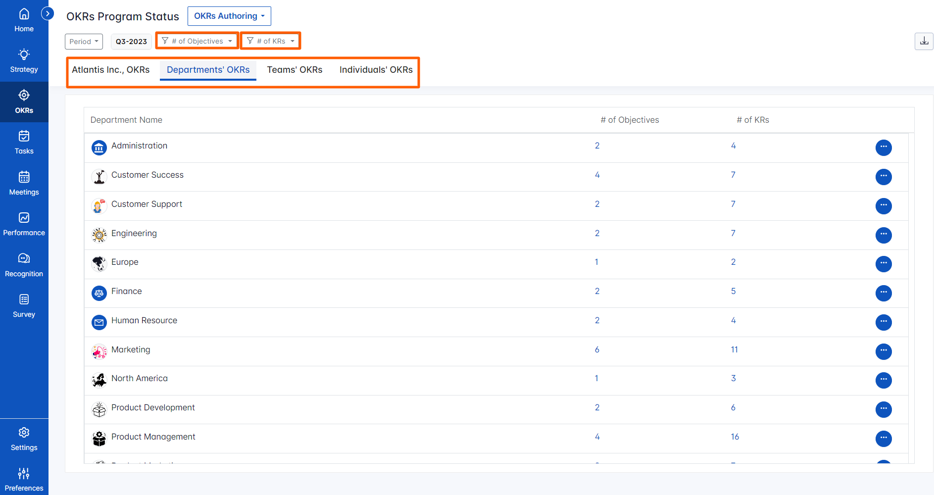This screenshot has width=934, height=495.
Task: Switch to the Atlantis Inc., OKRs tab
Action: click(111, 70)
